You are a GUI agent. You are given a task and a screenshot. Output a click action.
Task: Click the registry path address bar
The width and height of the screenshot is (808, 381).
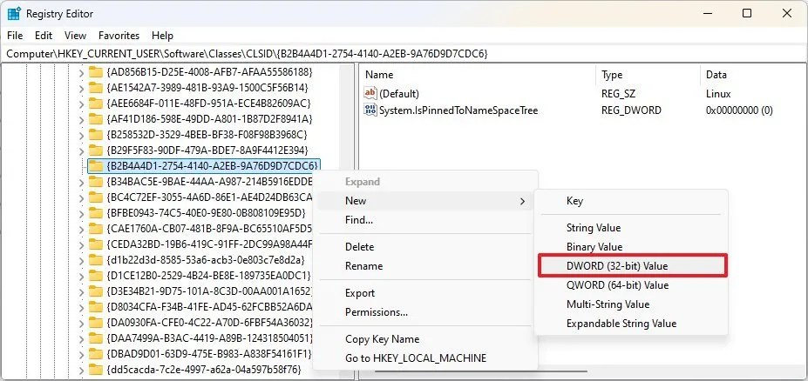point(404,53)
